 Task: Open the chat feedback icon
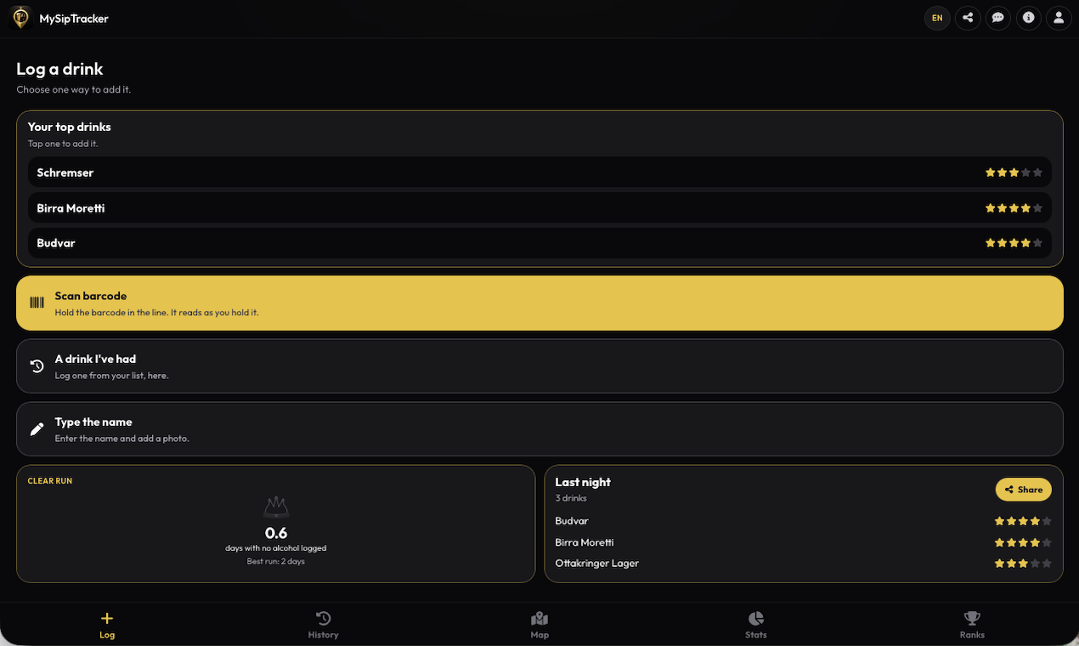[x=998, y=18]
